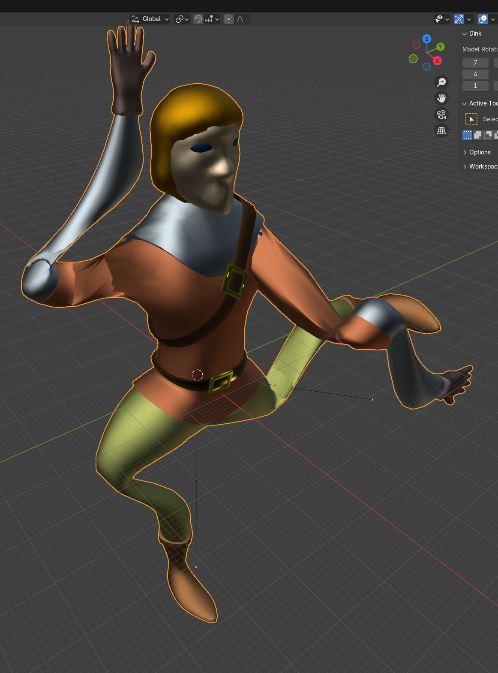This screenshot has width=498, height=673.
Task: Collapse the Dink panel
Action: [x=471, y=33]
